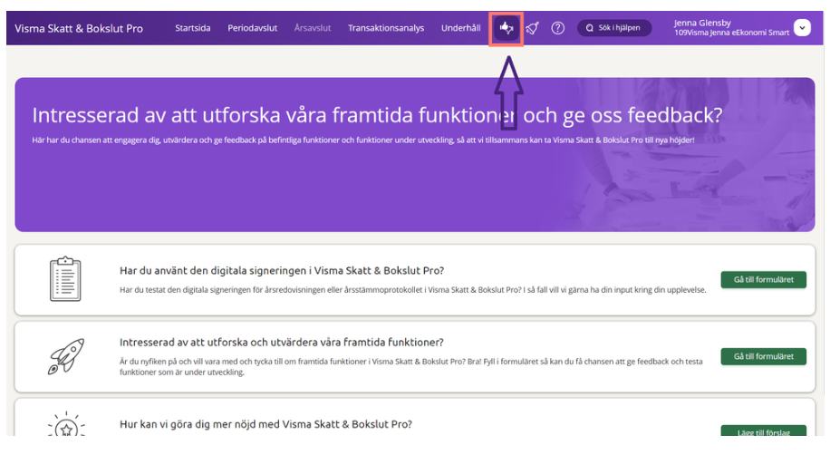Open the Periodavslut menu

point(252,29)
